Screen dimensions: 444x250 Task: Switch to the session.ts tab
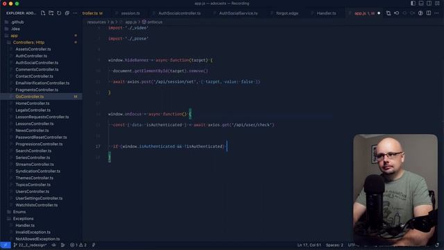[130, 13]
